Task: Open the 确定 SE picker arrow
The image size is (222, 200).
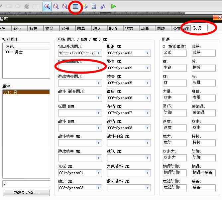Action: pyautogui.click(x=99, y=188)
